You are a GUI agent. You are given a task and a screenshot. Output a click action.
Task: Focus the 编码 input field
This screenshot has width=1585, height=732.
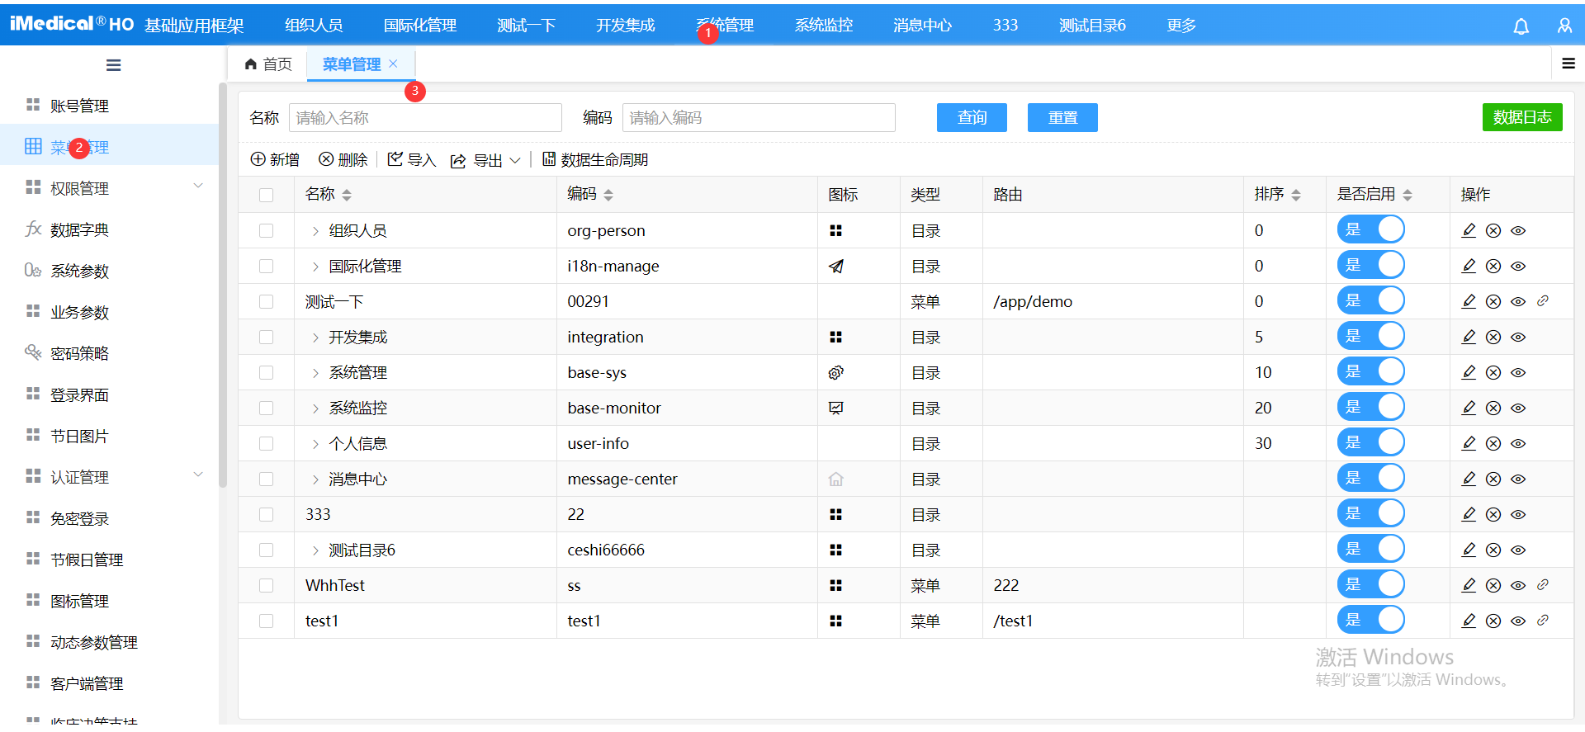[758, 118]
